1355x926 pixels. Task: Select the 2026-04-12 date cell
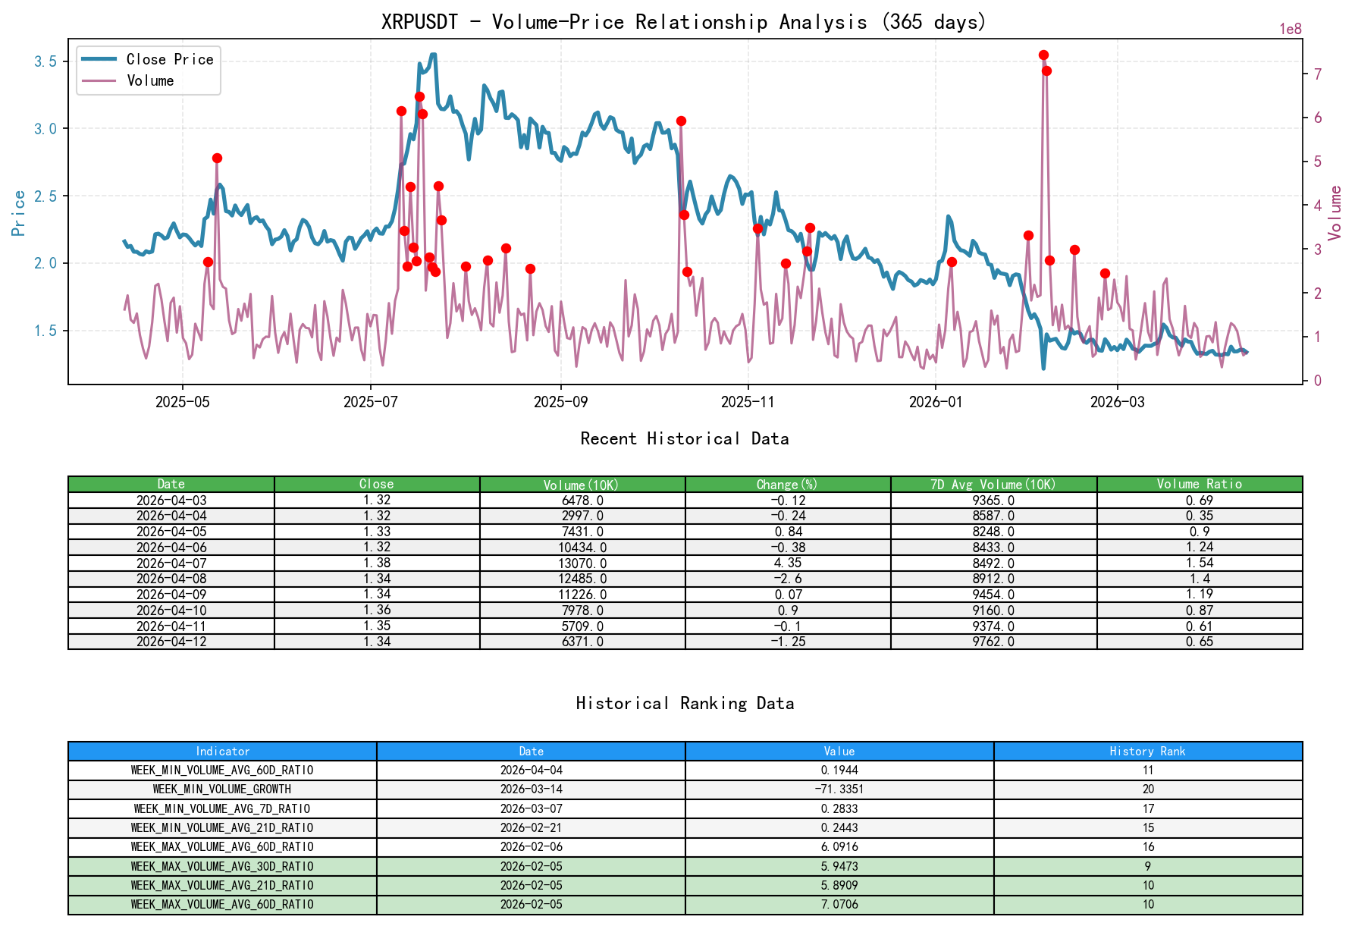pos(171,642)
